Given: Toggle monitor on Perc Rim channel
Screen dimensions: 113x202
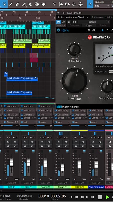Looking at the screenshot, I should click(100, 146).
